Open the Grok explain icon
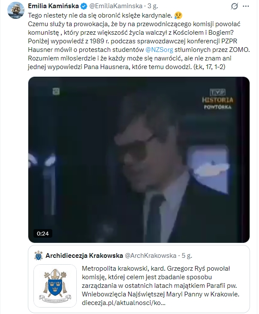This screenshot has width=259, height=314. coord(235,6)
